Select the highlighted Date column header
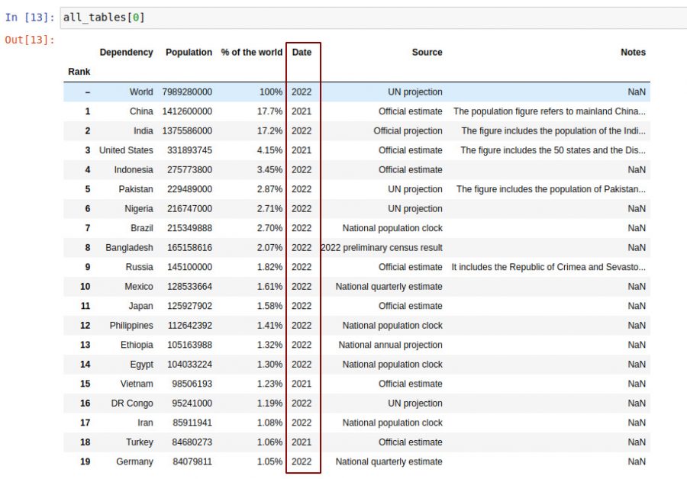The height and width of the screenshot is (479, 687). pos(301,52)
